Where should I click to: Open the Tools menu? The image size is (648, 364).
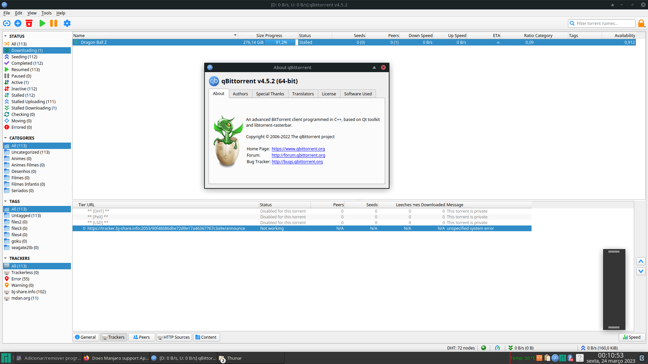(x=46, y=13)
